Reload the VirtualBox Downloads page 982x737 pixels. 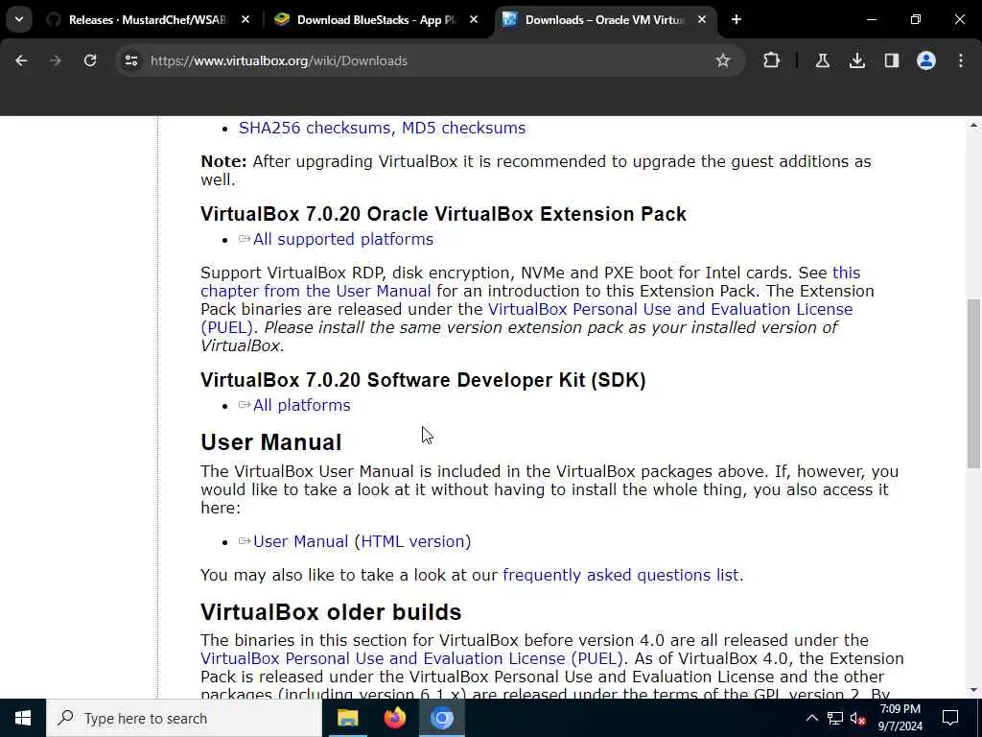click(90, 60)
